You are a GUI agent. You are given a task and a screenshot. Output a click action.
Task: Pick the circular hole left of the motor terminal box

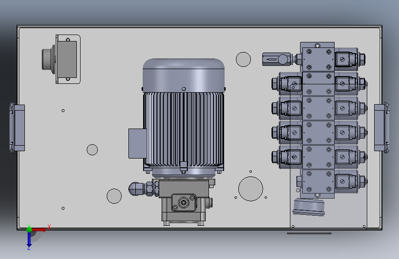(92, 150)
